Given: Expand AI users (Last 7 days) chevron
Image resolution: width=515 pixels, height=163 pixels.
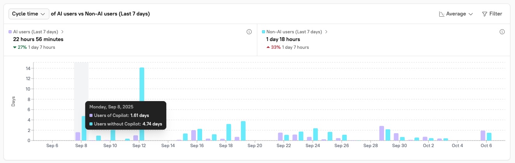Looking at the screenshot, I should click(63, 32).
